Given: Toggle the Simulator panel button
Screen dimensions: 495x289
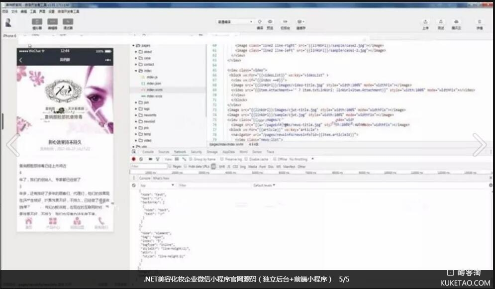Looking at the screenshot, I should [x=37, y=22].
